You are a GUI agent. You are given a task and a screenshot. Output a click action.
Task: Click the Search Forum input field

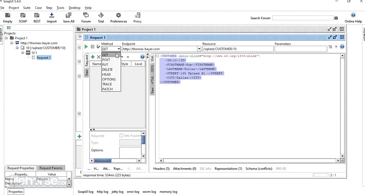[x=303, y=18]
